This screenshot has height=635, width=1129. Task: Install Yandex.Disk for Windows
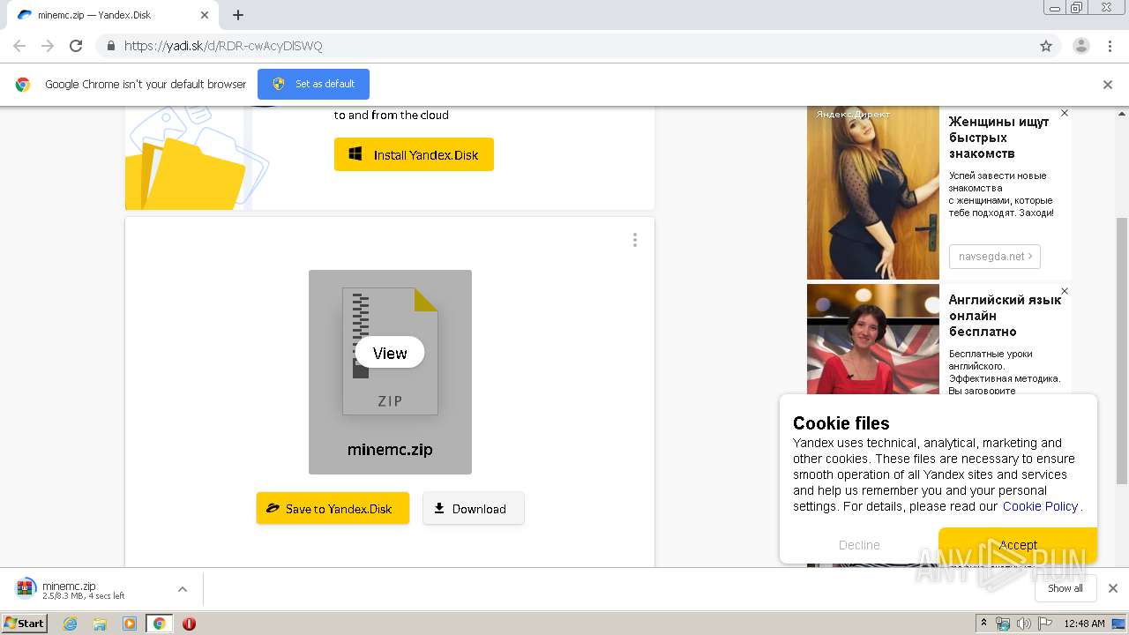414,154
